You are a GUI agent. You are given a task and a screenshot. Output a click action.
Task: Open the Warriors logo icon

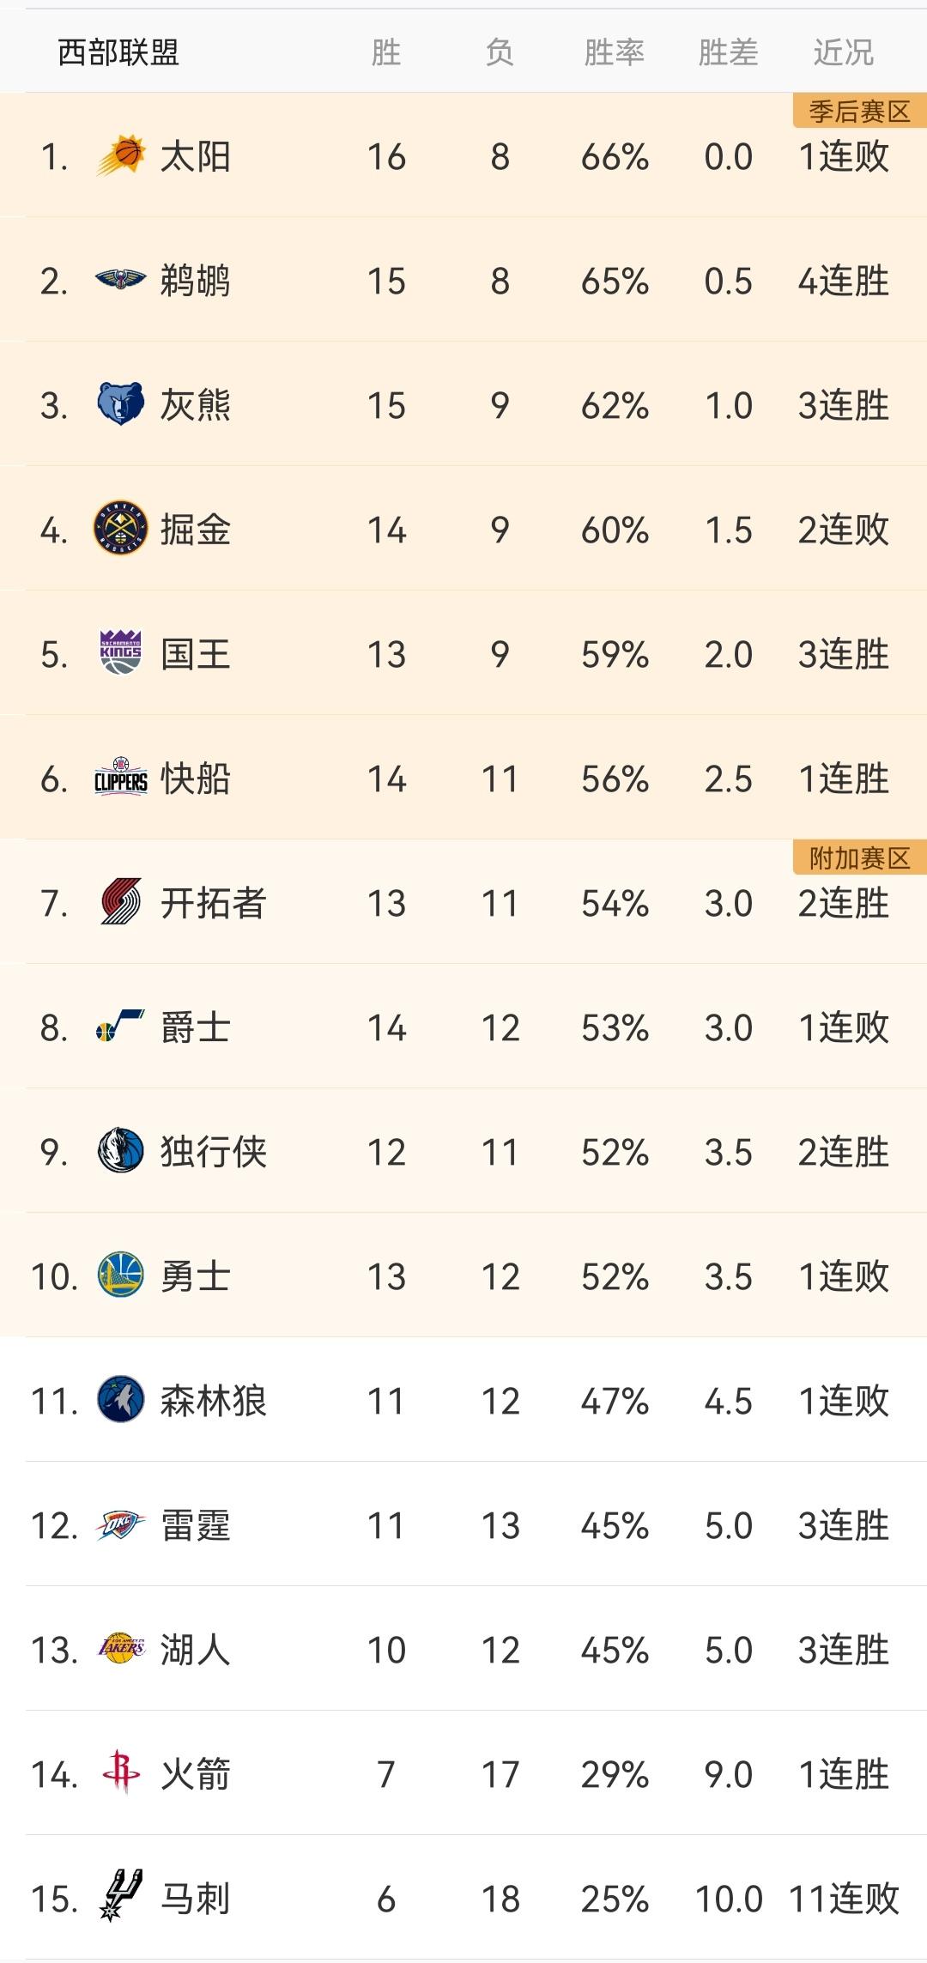[x=120, y=1275]
